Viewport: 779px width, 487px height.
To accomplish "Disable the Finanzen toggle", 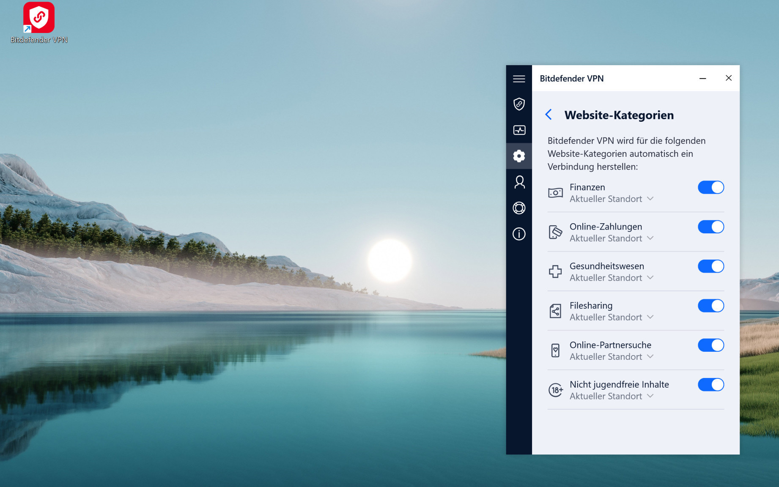I will pos(711,187).
